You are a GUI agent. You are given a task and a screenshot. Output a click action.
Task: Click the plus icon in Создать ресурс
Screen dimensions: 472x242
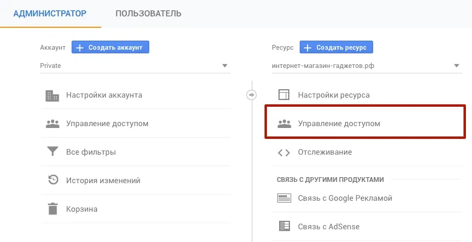click(308, 47)
